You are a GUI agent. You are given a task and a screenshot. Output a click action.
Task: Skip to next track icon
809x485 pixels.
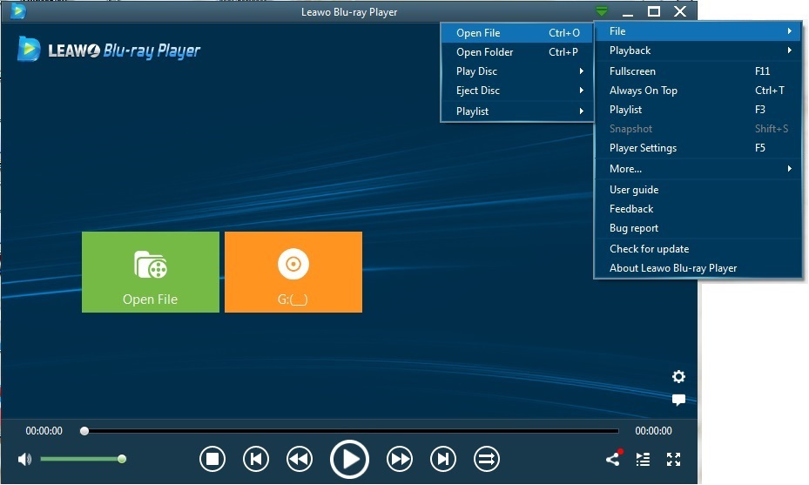(x=443, y=459)
